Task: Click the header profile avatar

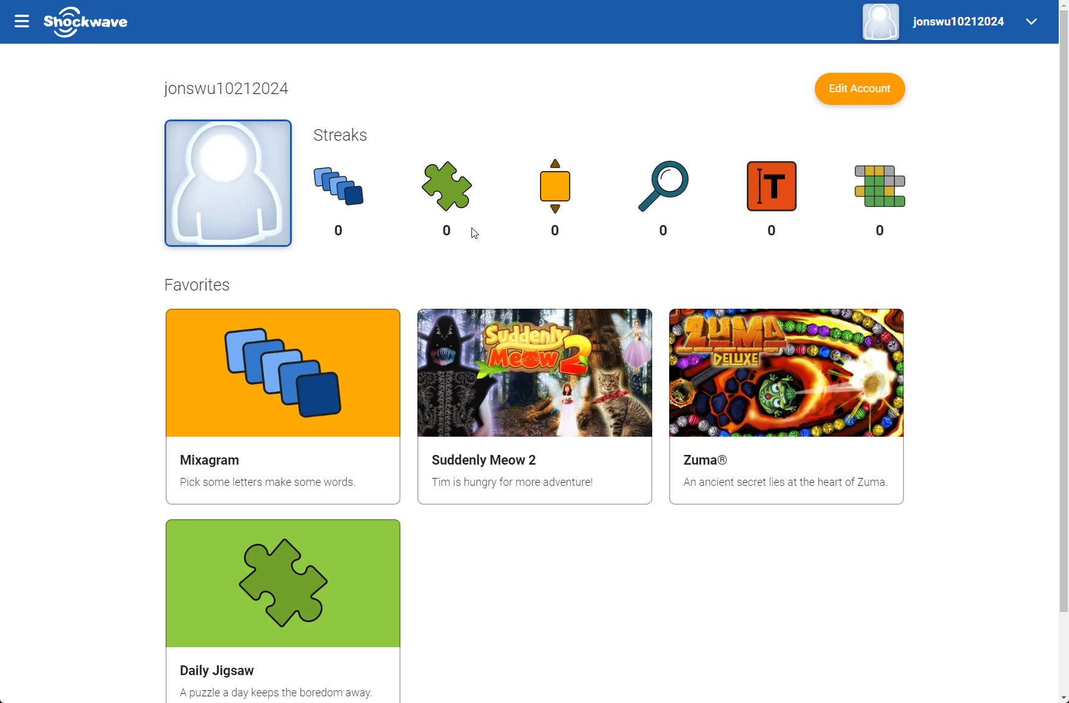Action: tap(880, 22)
